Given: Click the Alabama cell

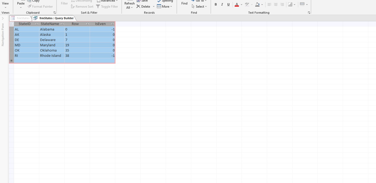Looking at the screenshot, I should point(52,29).
